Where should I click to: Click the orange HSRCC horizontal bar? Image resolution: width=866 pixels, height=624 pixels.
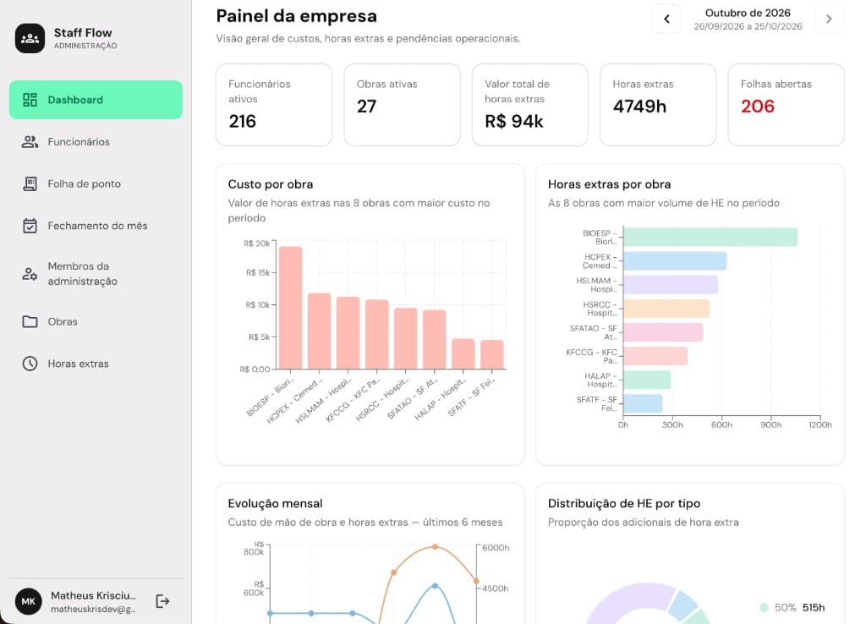[x=666, y=308]
